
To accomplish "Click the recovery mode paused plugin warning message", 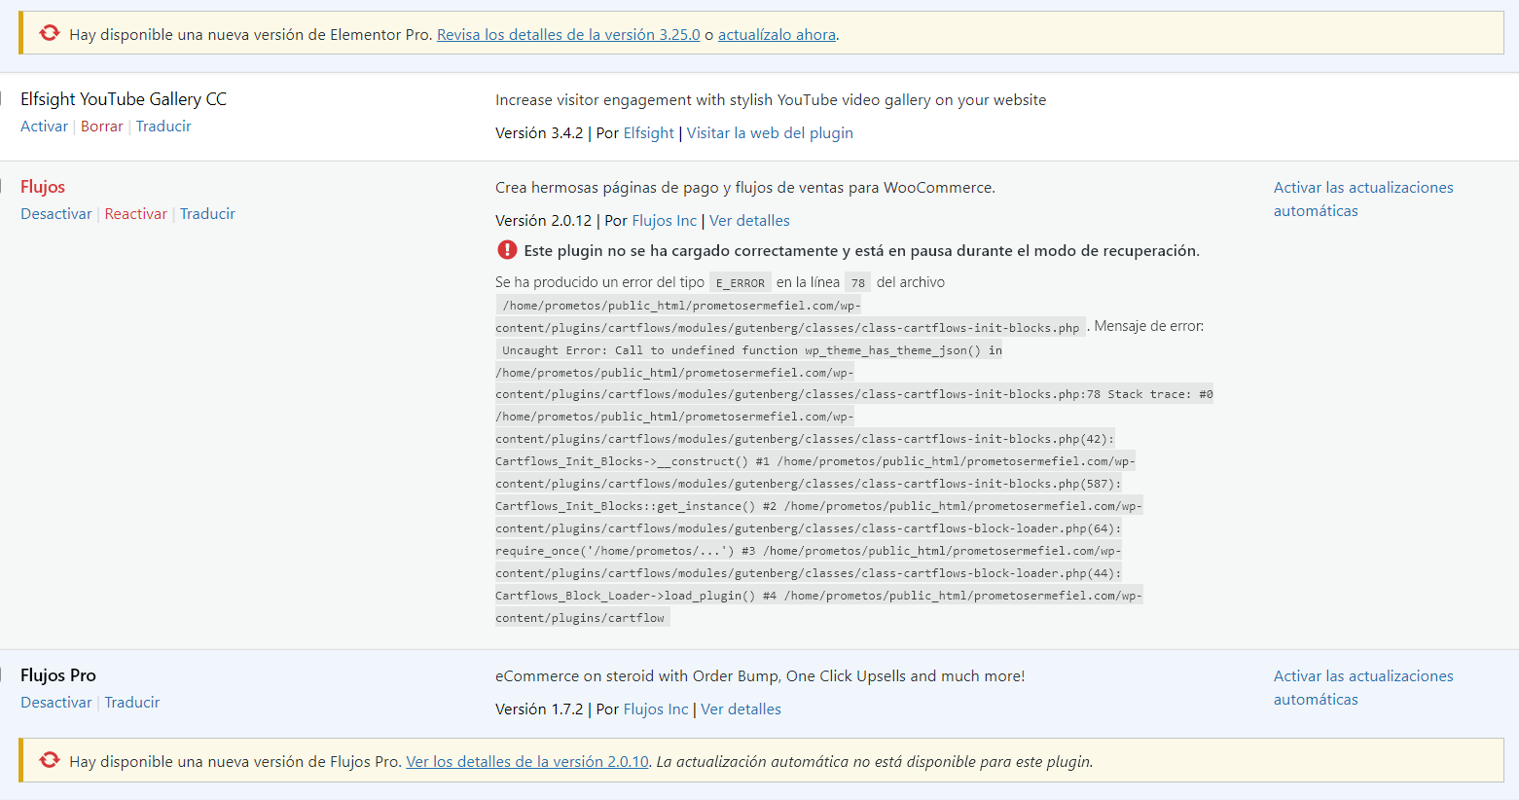I will tap(861, 250).
